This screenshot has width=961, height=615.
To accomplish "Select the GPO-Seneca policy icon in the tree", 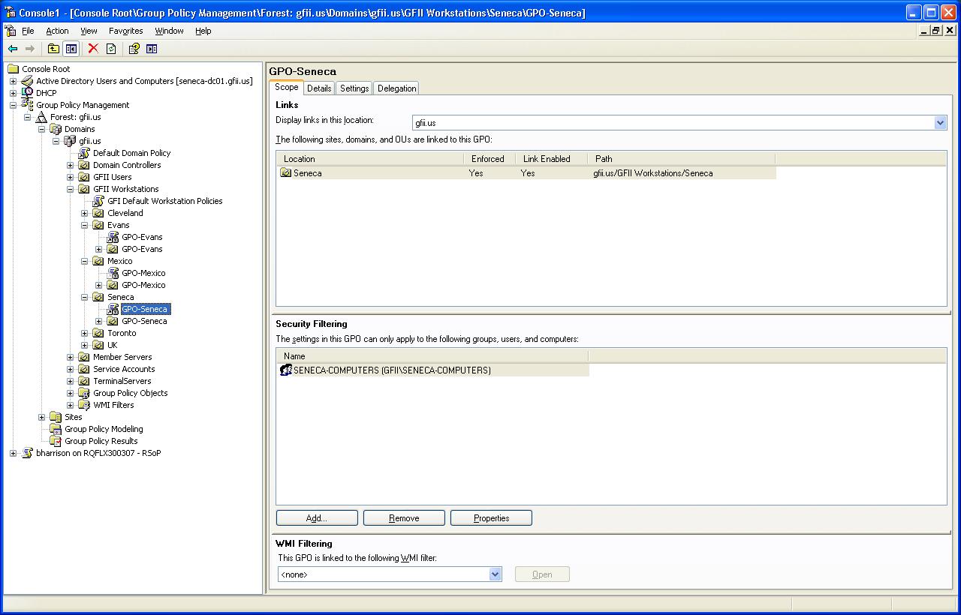I will [x=144, y=309].
